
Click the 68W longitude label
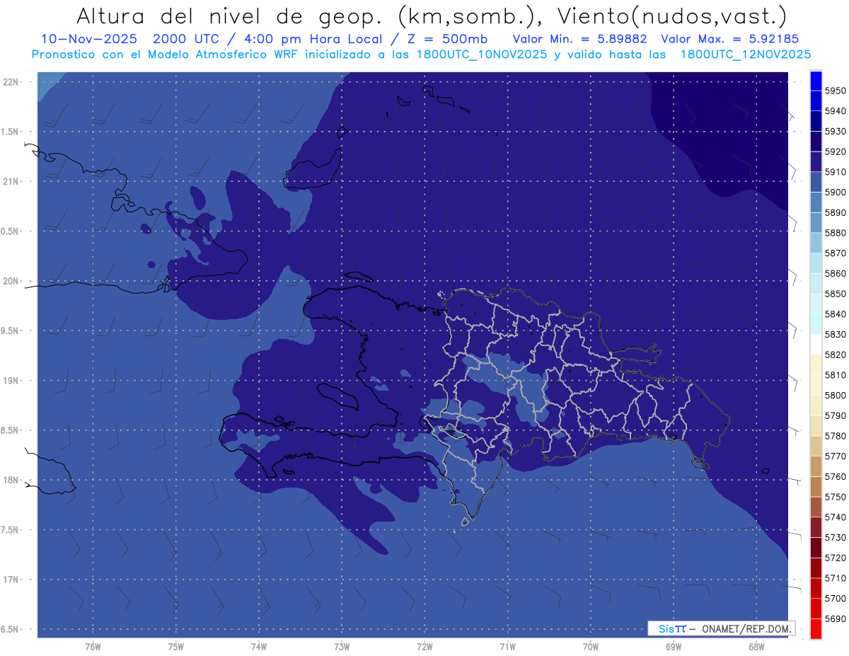[756, 648]
